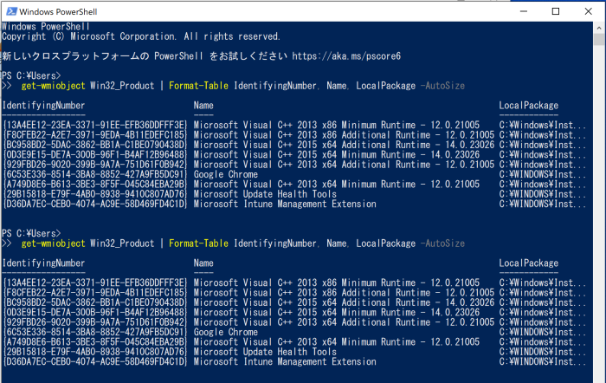The height and width of the screenshot is (383, 606).
Task: Click 'Format-Table' in the first command
Action: point(198,86)
